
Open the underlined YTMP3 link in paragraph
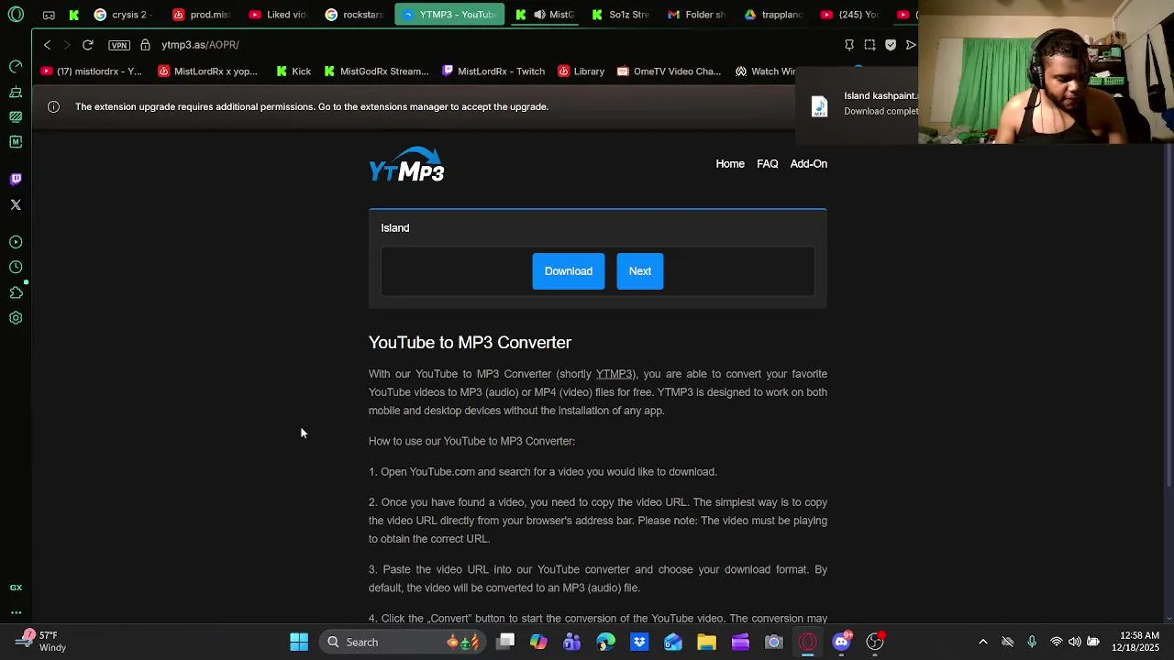point(614,374)
